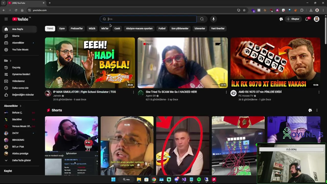Reload the page in browser

pos(16,10)
